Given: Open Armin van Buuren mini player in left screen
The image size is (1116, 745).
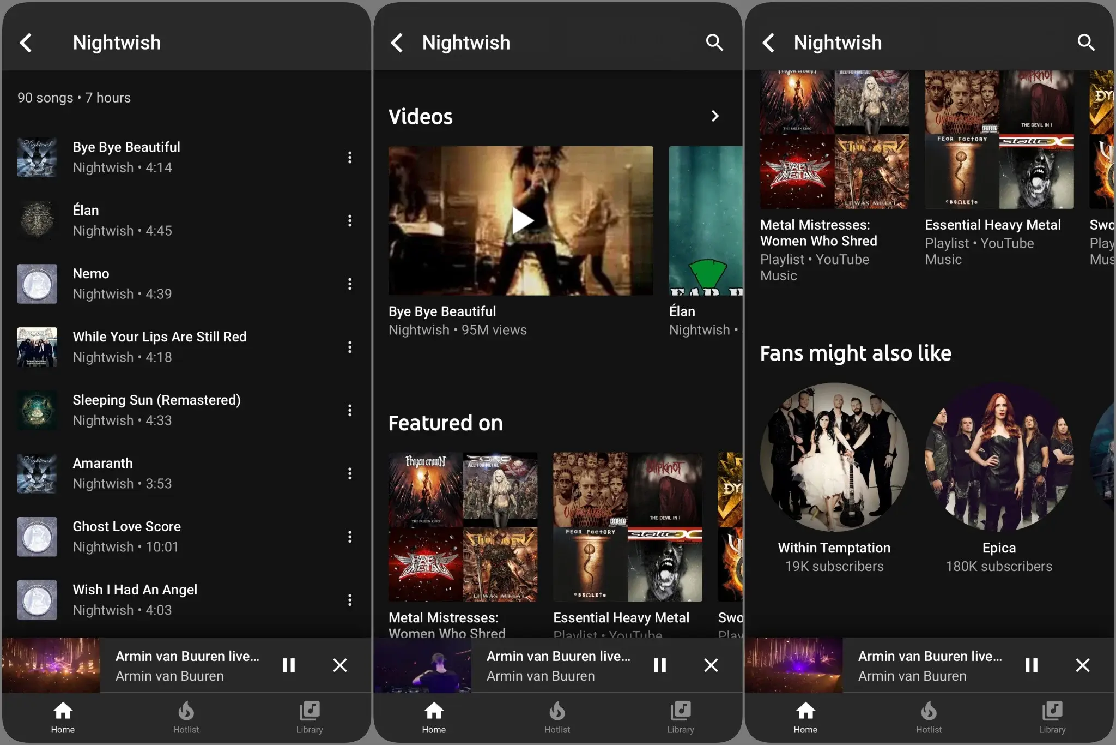Looking at the screenshot, I should click(187, 665).
